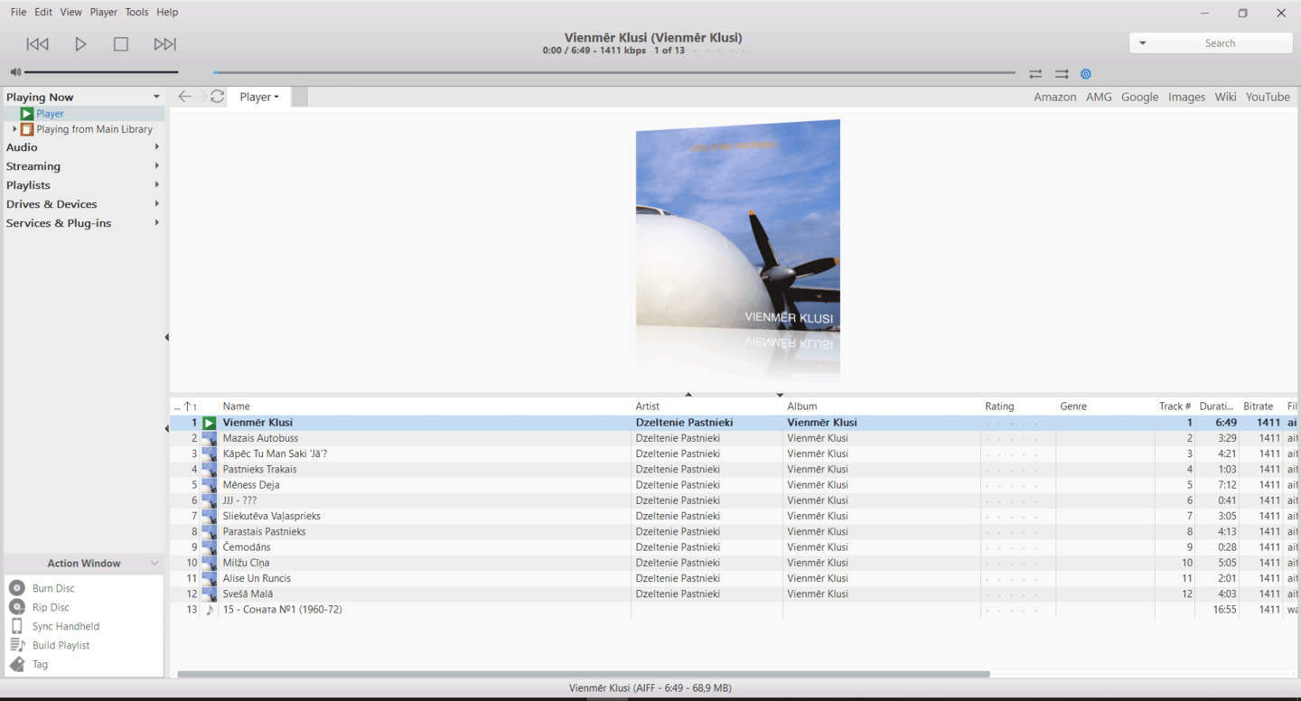Toggle shuffle playback mode
Viewport: 1301px width, 701px height.
click(1062, 74)
